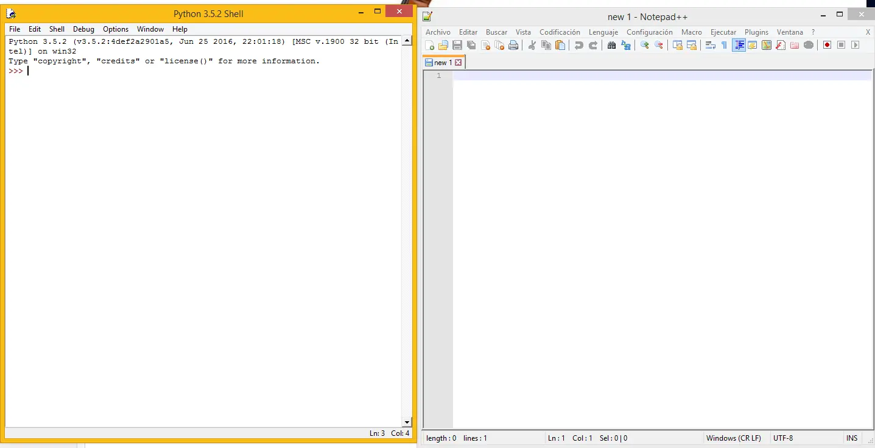Screen dimensions: 875x448
Task: Open the Function List panel icon
Action: (x=781, y=45)
